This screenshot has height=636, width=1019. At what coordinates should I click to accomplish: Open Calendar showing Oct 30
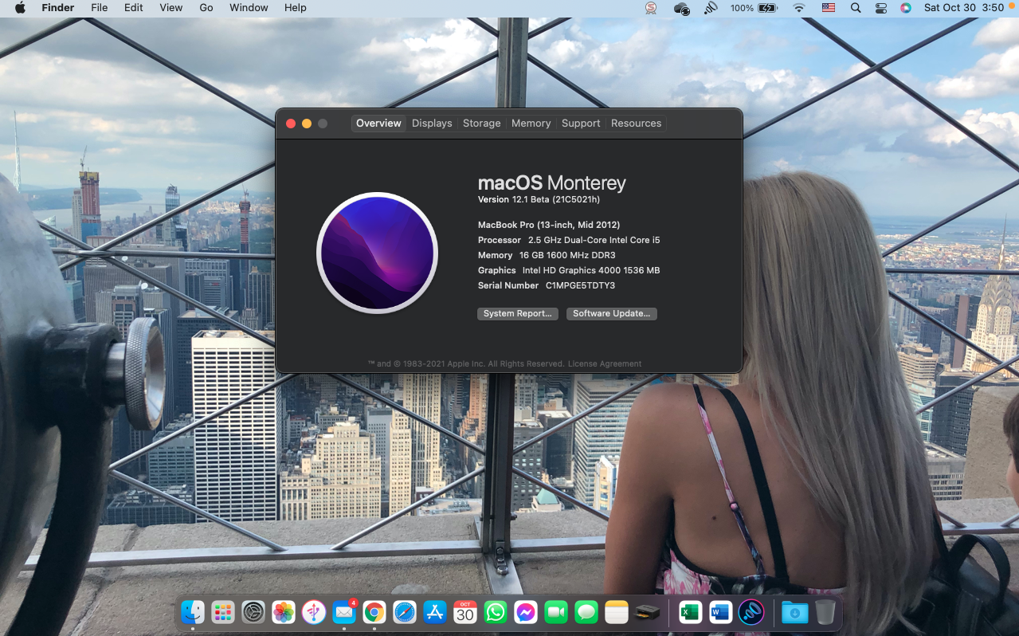click(x=465, y=612)
